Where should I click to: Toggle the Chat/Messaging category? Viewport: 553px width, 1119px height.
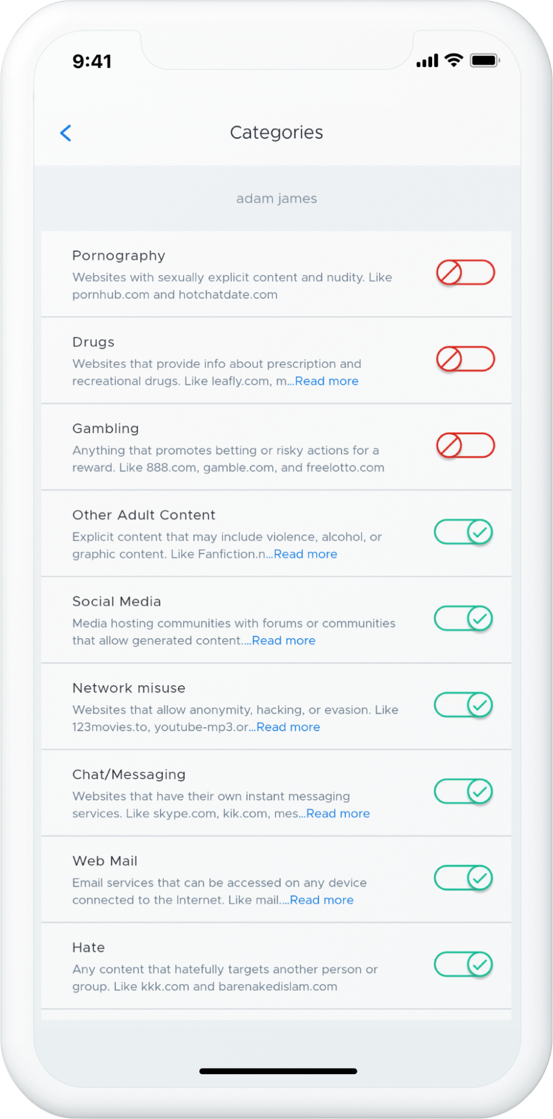pyautogui.click(x=463, y=791)
